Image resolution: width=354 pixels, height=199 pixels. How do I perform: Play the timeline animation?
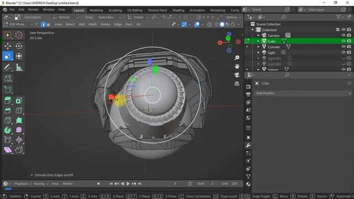pyautogui.click(x=128, y=184)
